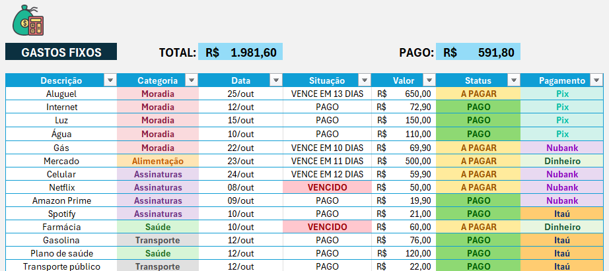Viewport: 609px width, 271px height.
Task: Click the green PAGO status for Internet
Action: click(x=478, y=107)
